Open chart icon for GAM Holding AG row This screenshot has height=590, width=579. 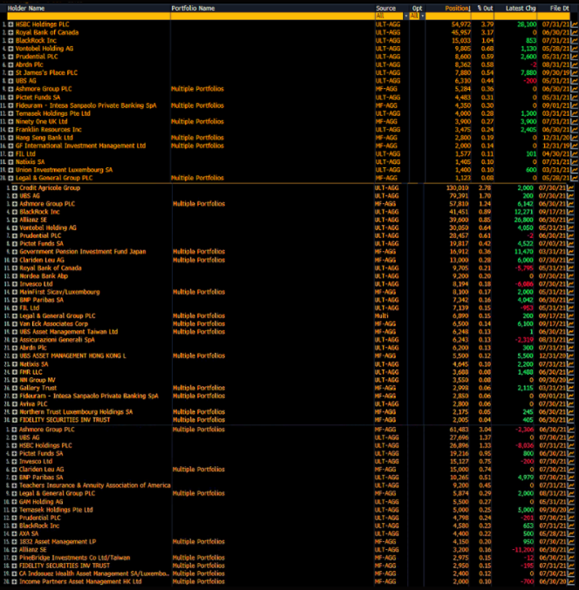571,502
